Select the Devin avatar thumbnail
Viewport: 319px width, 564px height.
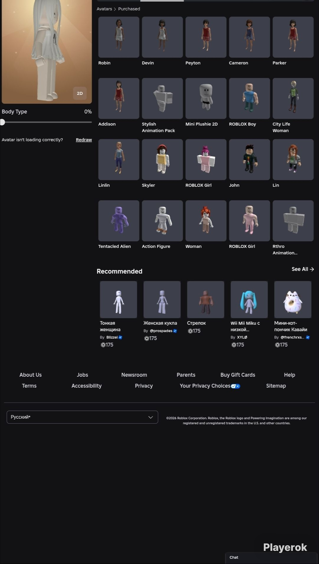[162, 37]
